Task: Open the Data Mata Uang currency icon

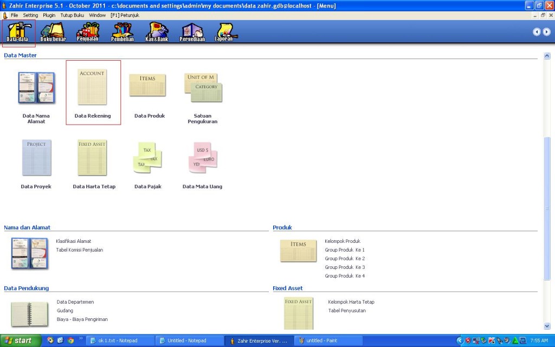Action: [x=203, y=158]
